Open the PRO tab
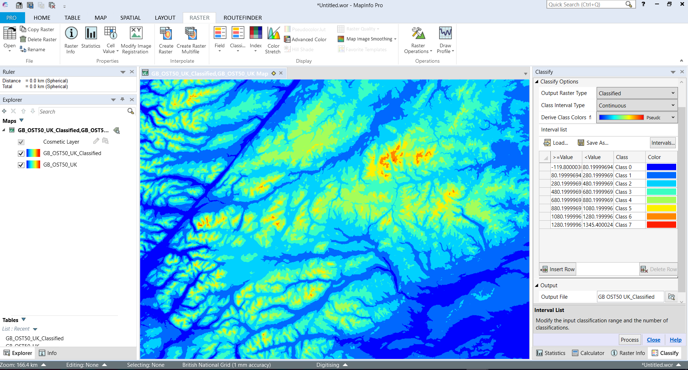Viewport: 688px width, 370px height. tap(11, 18)
